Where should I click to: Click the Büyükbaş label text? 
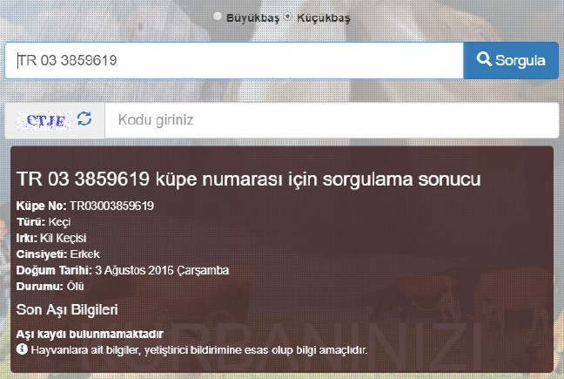pyautogui.click(x=253, y=18)
